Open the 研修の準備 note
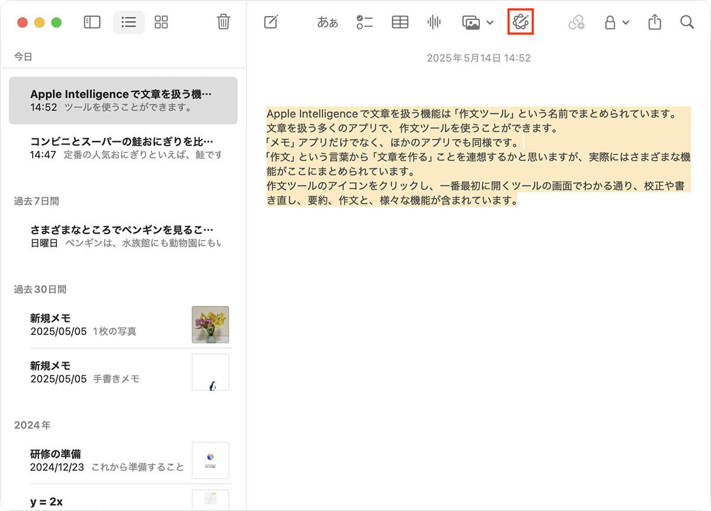711x511 pixels. coord(123,460)
